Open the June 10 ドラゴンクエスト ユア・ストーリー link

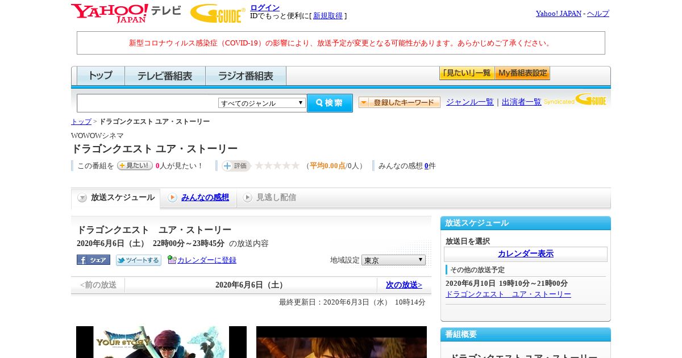(508, 294)
